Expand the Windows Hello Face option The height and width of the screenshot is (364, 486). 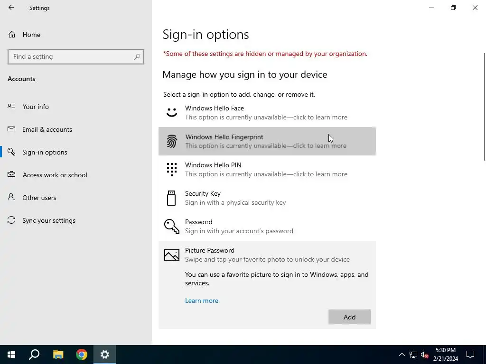tap(267, 113)
